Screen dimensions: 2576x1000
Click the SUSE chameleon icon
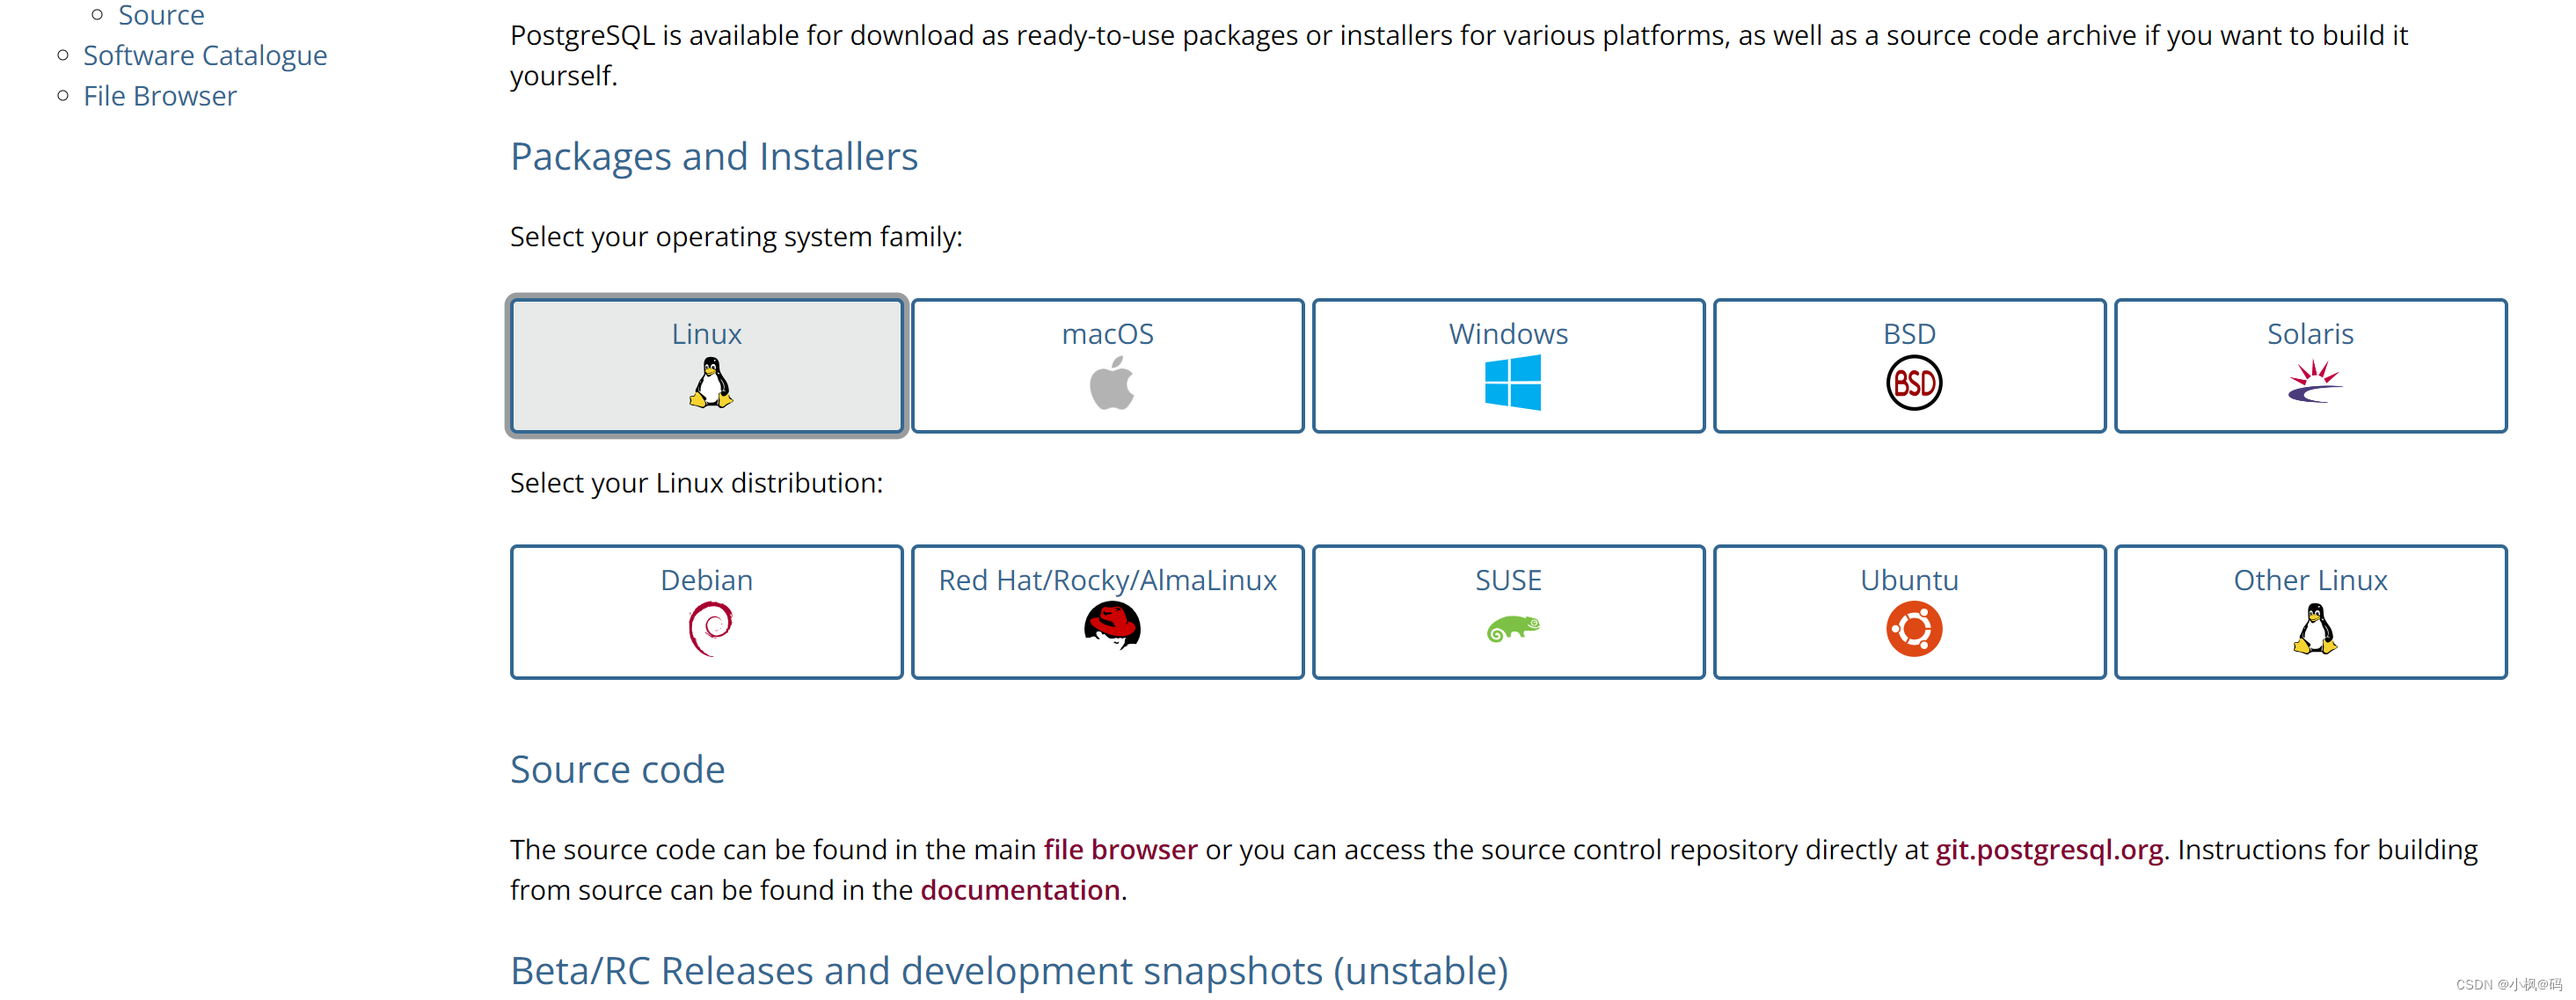tap(1512, 629)
